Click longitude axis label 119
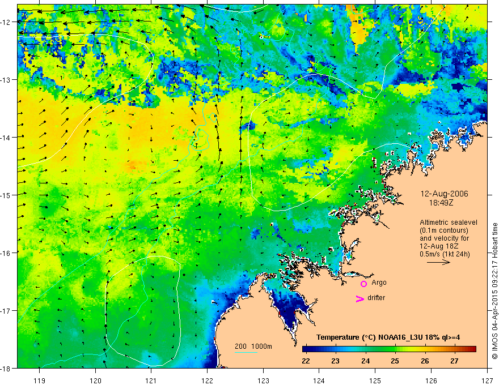The image size is (499, 385). pos(40,380)
